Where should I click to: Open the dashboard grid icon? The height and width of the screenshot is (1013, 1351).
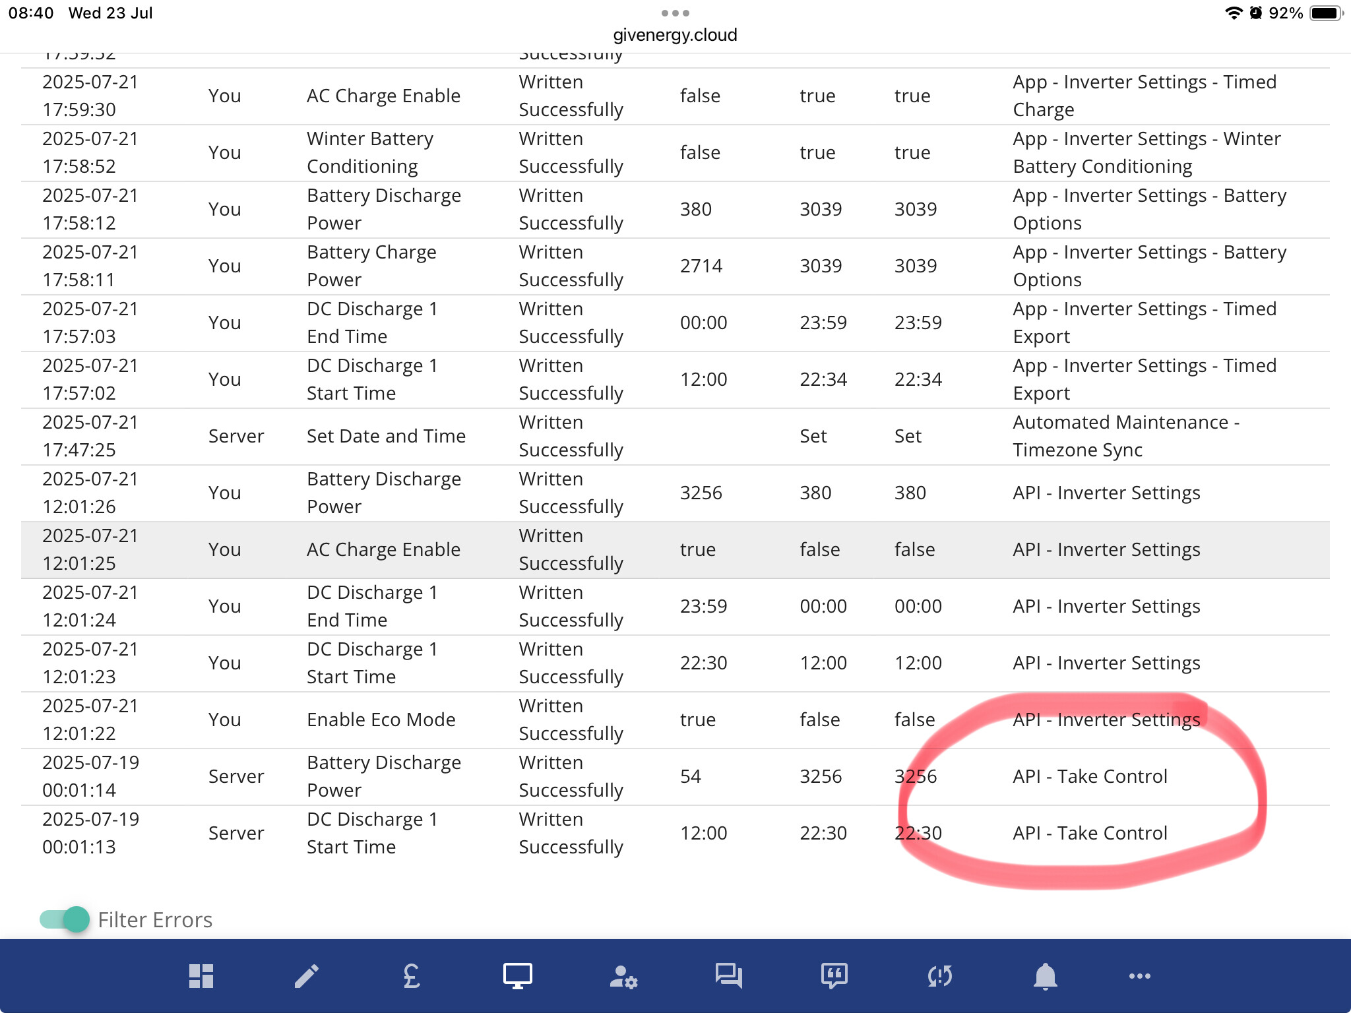point(201,976)
